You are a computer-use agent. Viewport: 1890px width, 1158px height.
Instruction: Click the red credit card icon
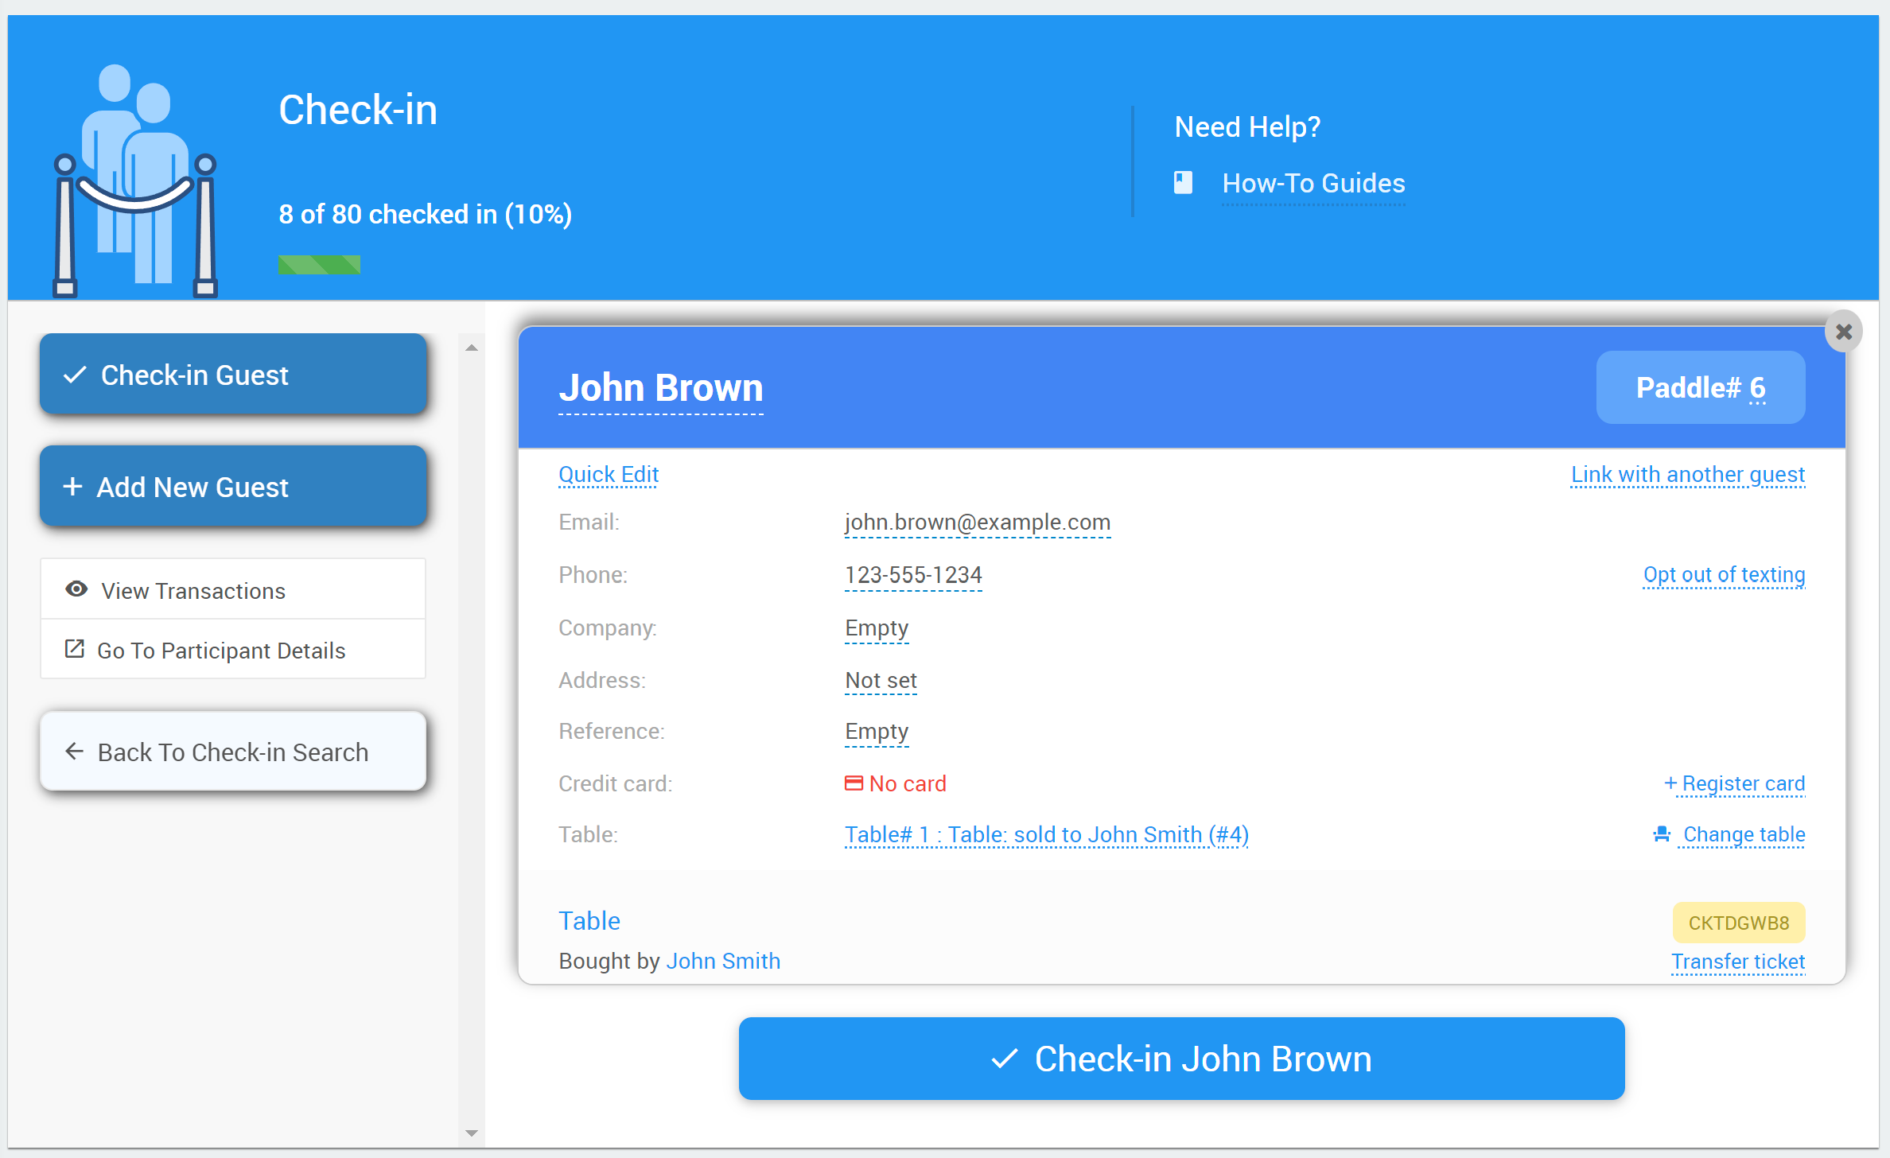click(854, 783)
